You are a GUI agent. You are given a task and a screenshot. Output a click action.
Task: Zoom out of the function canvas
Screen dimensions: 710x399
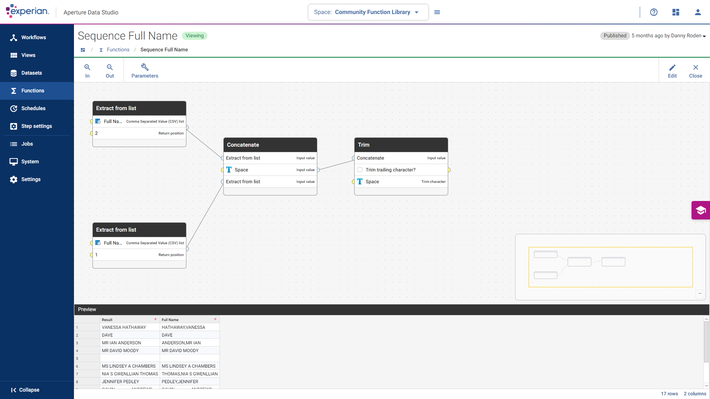109,70
